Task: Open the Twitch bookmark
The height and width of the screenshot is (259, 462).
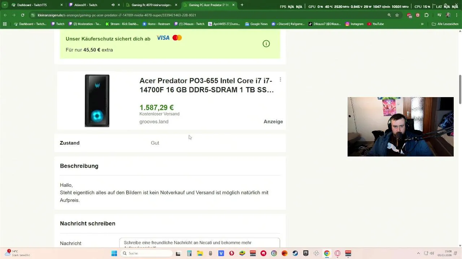Action: click(58, 24)
